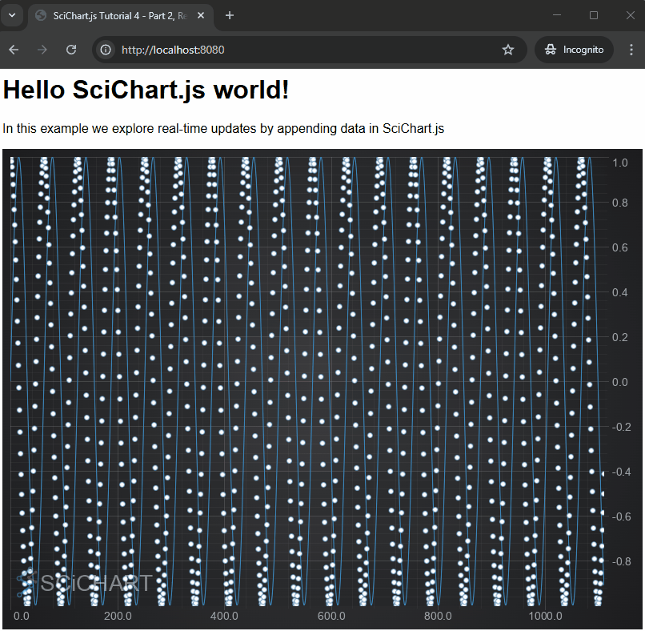This screenshot has width=645, height=631.
Task: Click the Hello SciChart.js world heading
Action: [x=146, y=90]
